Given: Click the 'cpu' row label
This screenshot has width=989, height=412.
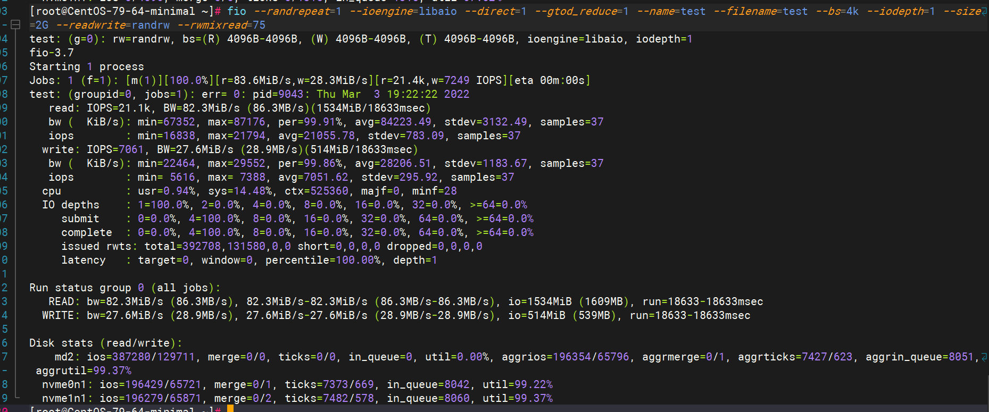Looking at the screenshot, I should point(52,191).
